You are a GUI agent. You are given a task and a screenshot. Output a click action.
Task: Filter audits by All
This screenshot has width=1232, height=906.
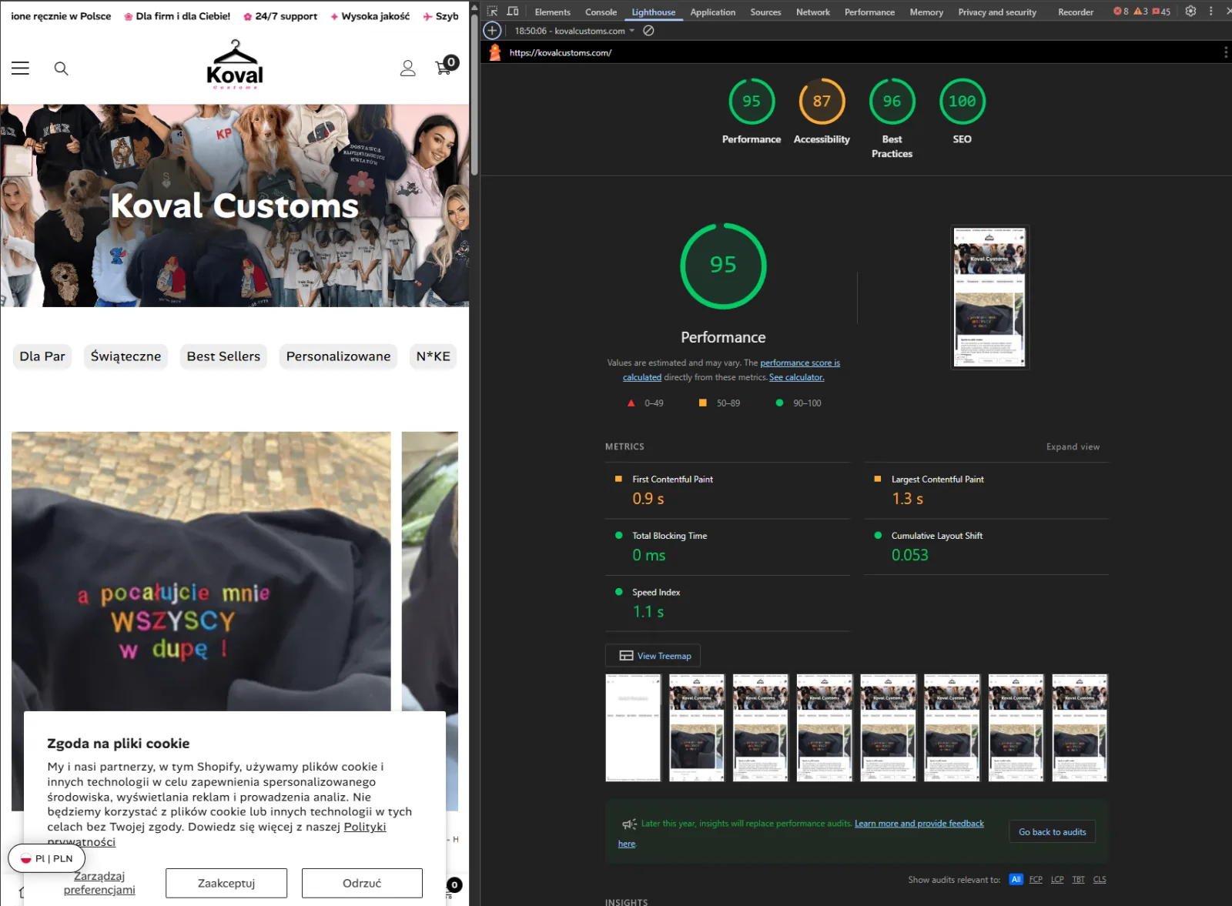tap(1016, 879)
